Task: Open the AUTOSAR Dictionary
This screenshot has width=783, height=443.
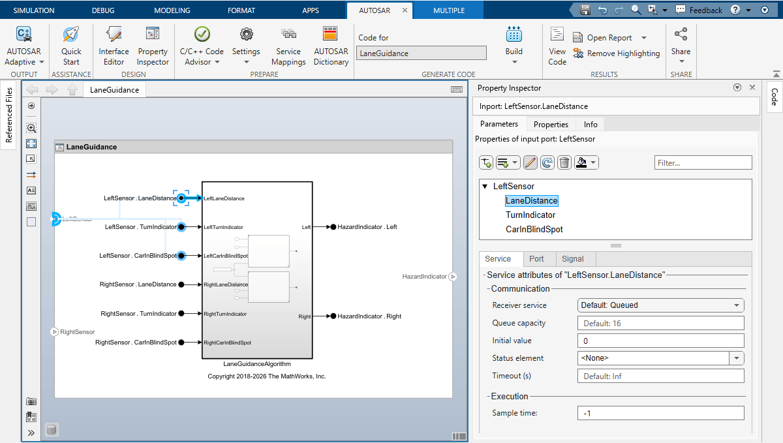Action: tap(331, 46)
